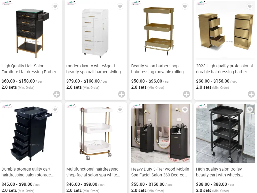257x193 pixels.
Task: Open the Durable storage utility cart title
Action: pos(28,172)
